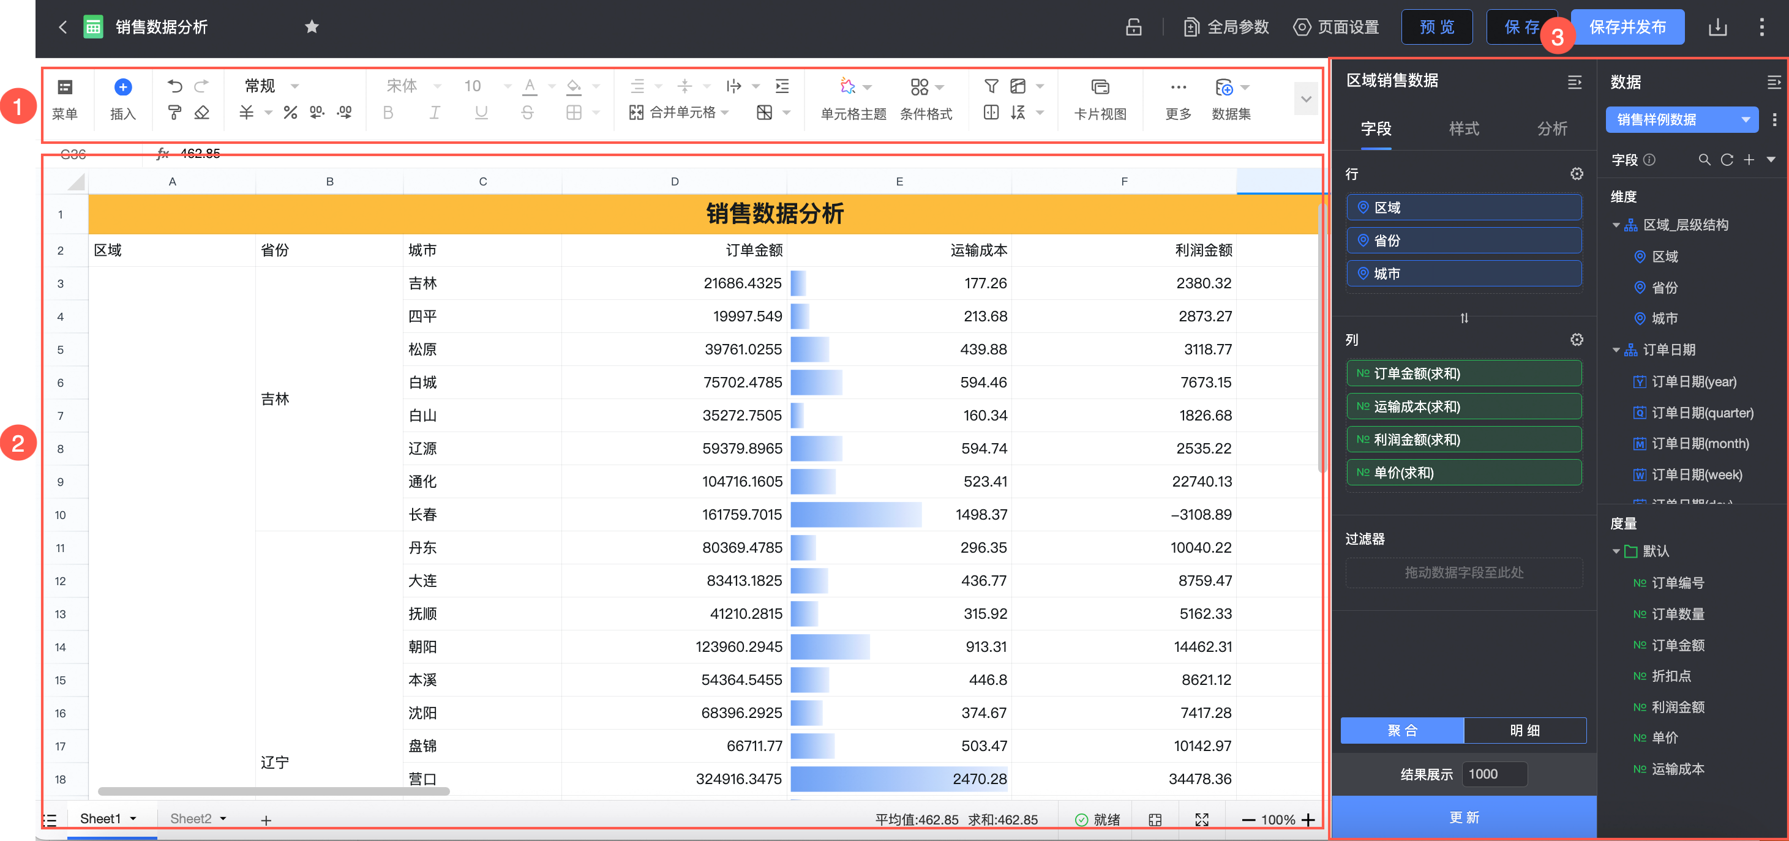Switch to the 样式 tab

pyautogui.click(x=1463, y=129)
